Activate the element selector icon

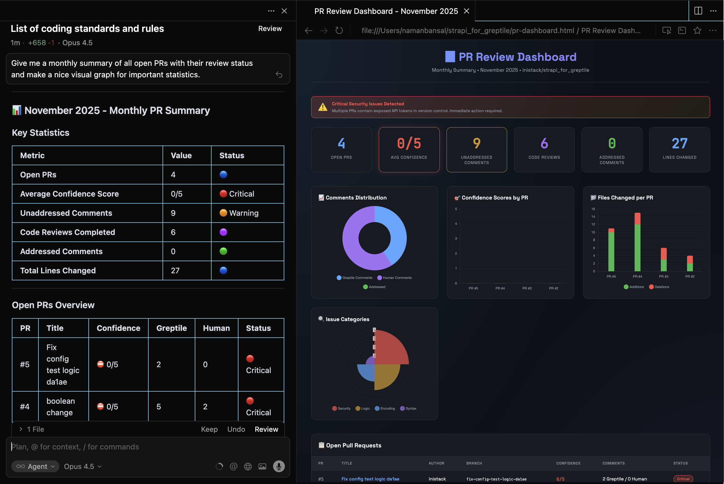(667, 30)
